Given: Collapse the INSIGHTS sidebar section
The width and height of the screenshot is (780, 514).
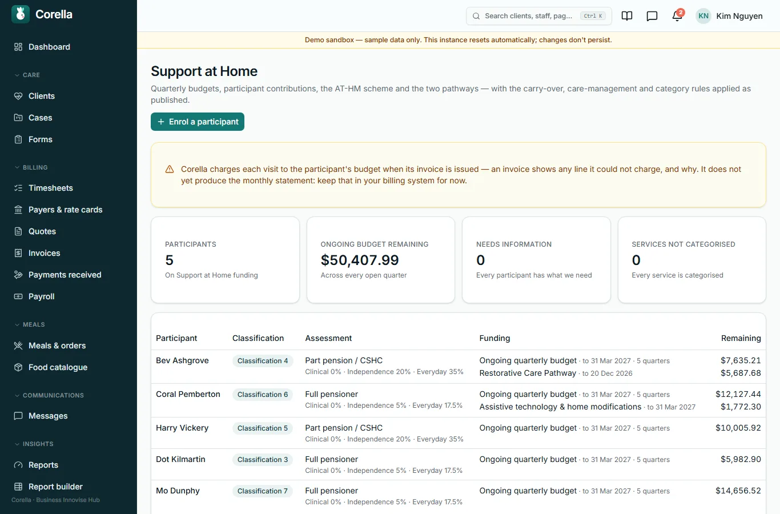Looking at the screenshot, I should pyautogui.click(x=34, y=444).
